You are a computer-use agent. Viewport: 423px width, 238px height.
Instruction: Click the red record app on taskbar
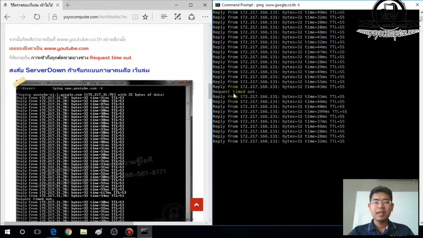point(129,232)
